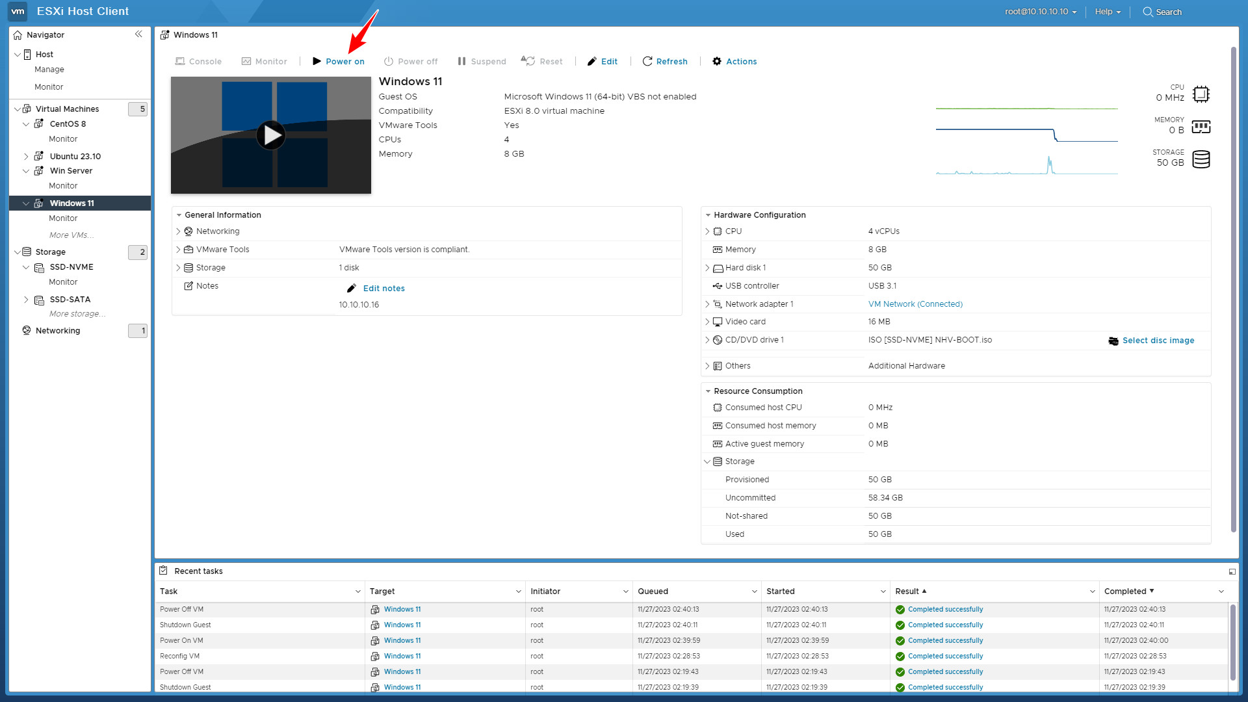Click the Edit notes pencil icon
The image size is (1248, 702).
(x=352, y=288)
